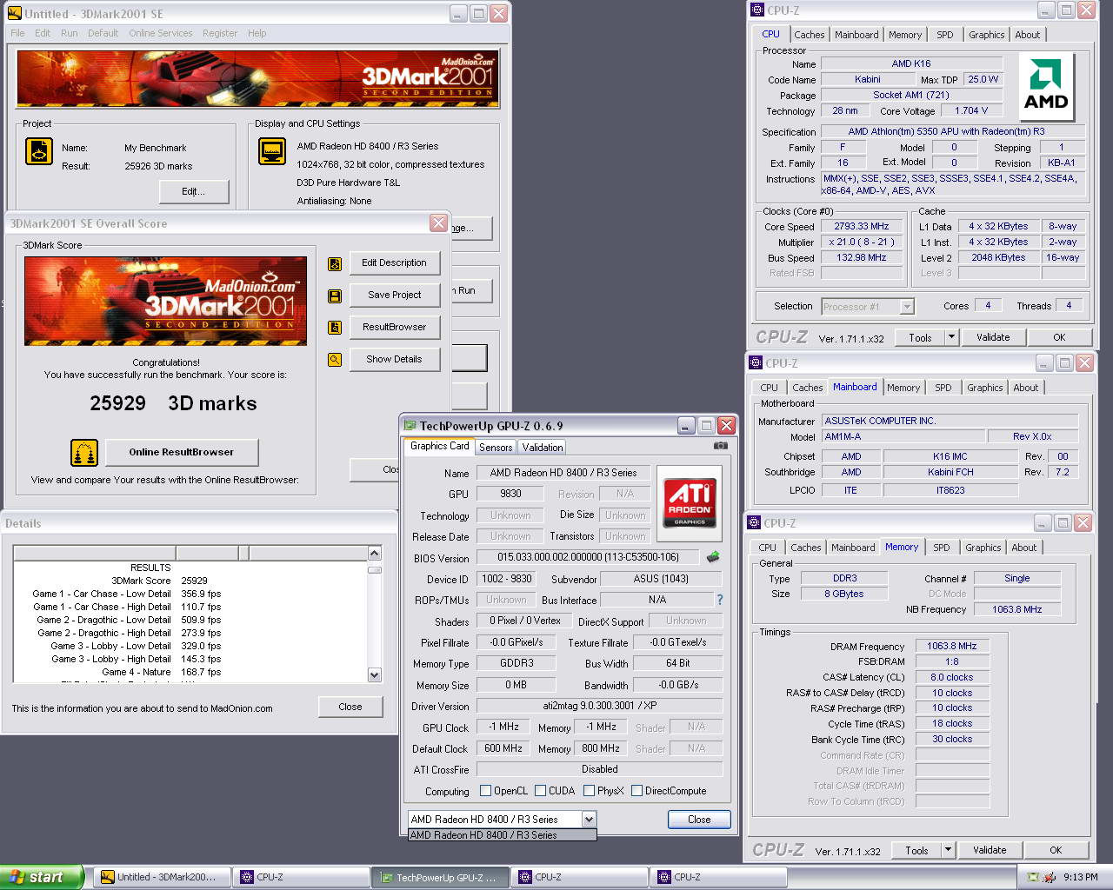Click the first tray icon beside the clock
The width and height of the screenshot is (1113, 890).
click(x=1033, y=877)
